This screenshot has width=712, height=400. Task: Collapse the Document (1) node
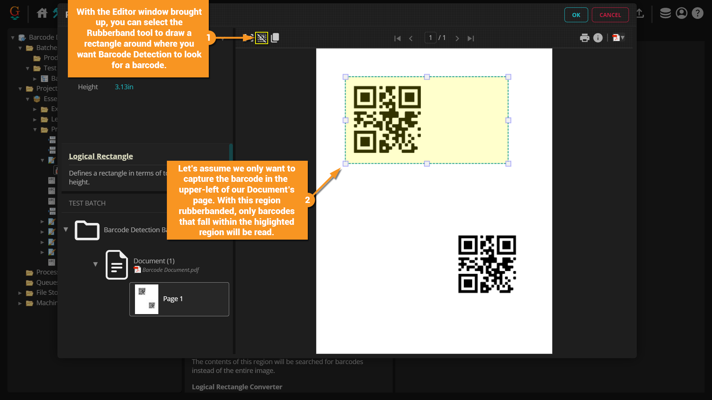(95, 264)
